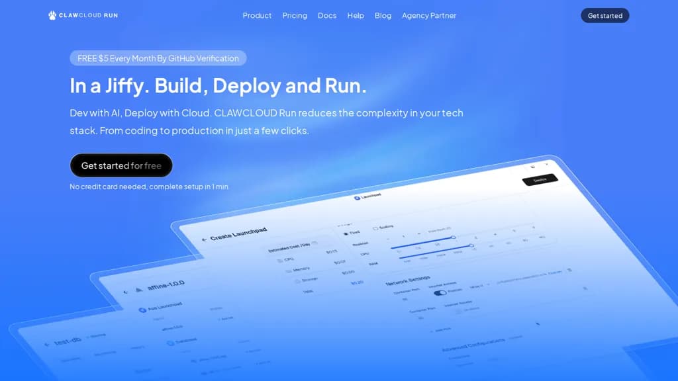Open the Docs navigation link

pyautogui.click(x=327, y=16)
